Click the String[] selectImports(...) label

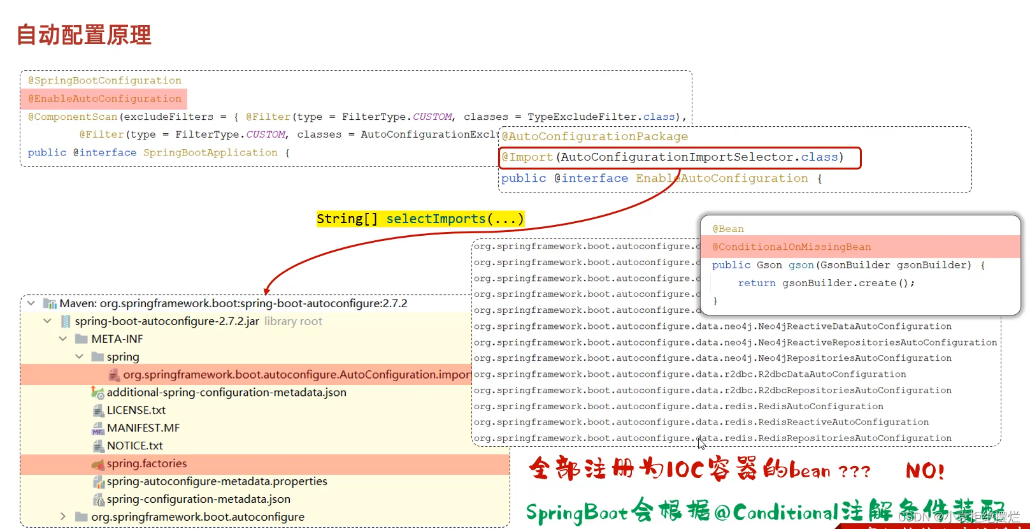pos(420,219)
